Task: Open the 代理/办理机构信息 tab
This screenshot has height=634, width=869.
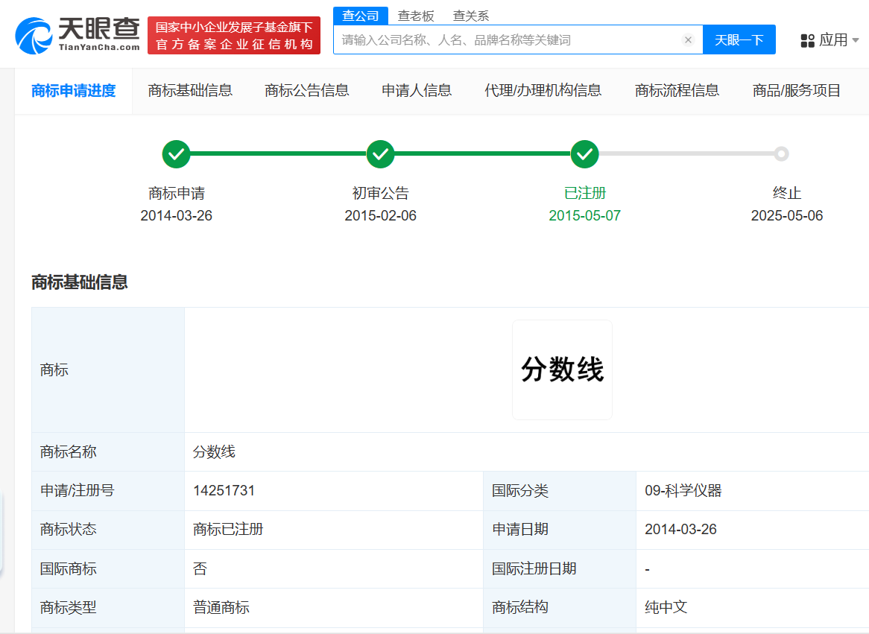Action: point(543,90)
